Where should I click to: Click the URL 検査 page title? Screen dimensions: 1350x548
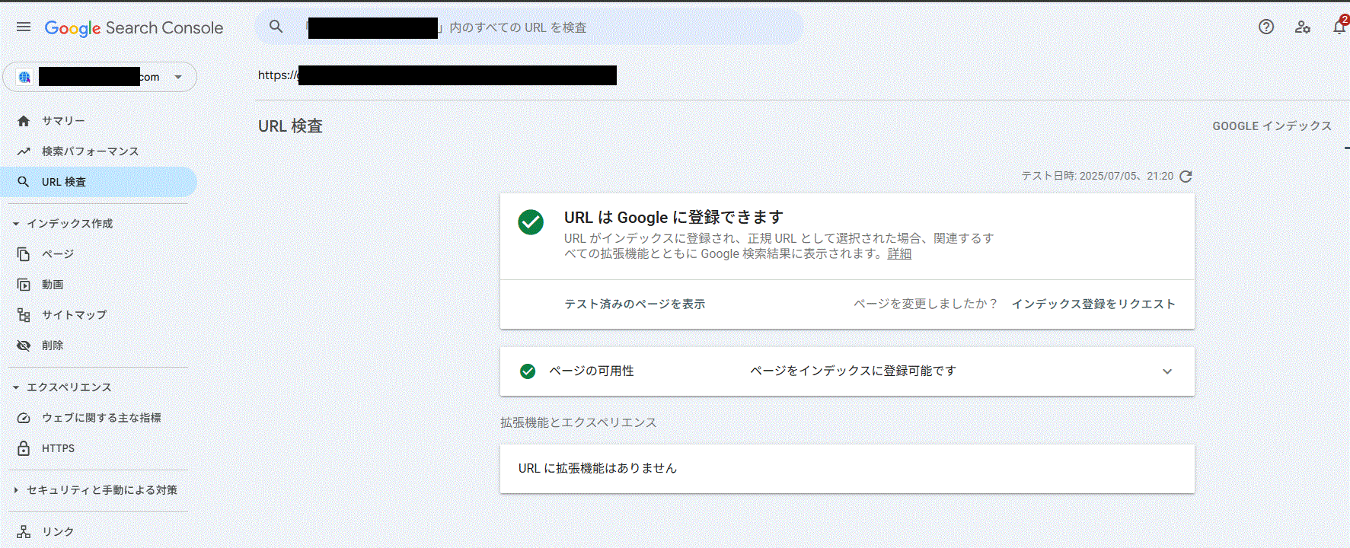[x=290, y=126]
